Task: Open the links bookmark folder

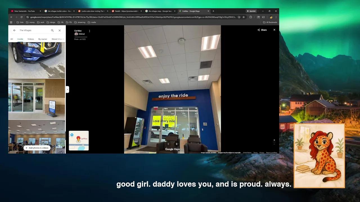Action: 20,22
